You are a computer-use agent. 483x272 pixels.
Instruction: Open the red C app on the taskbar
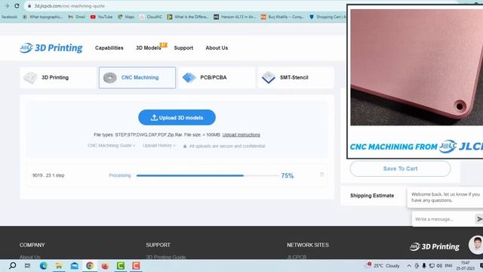tap(136, 265)
